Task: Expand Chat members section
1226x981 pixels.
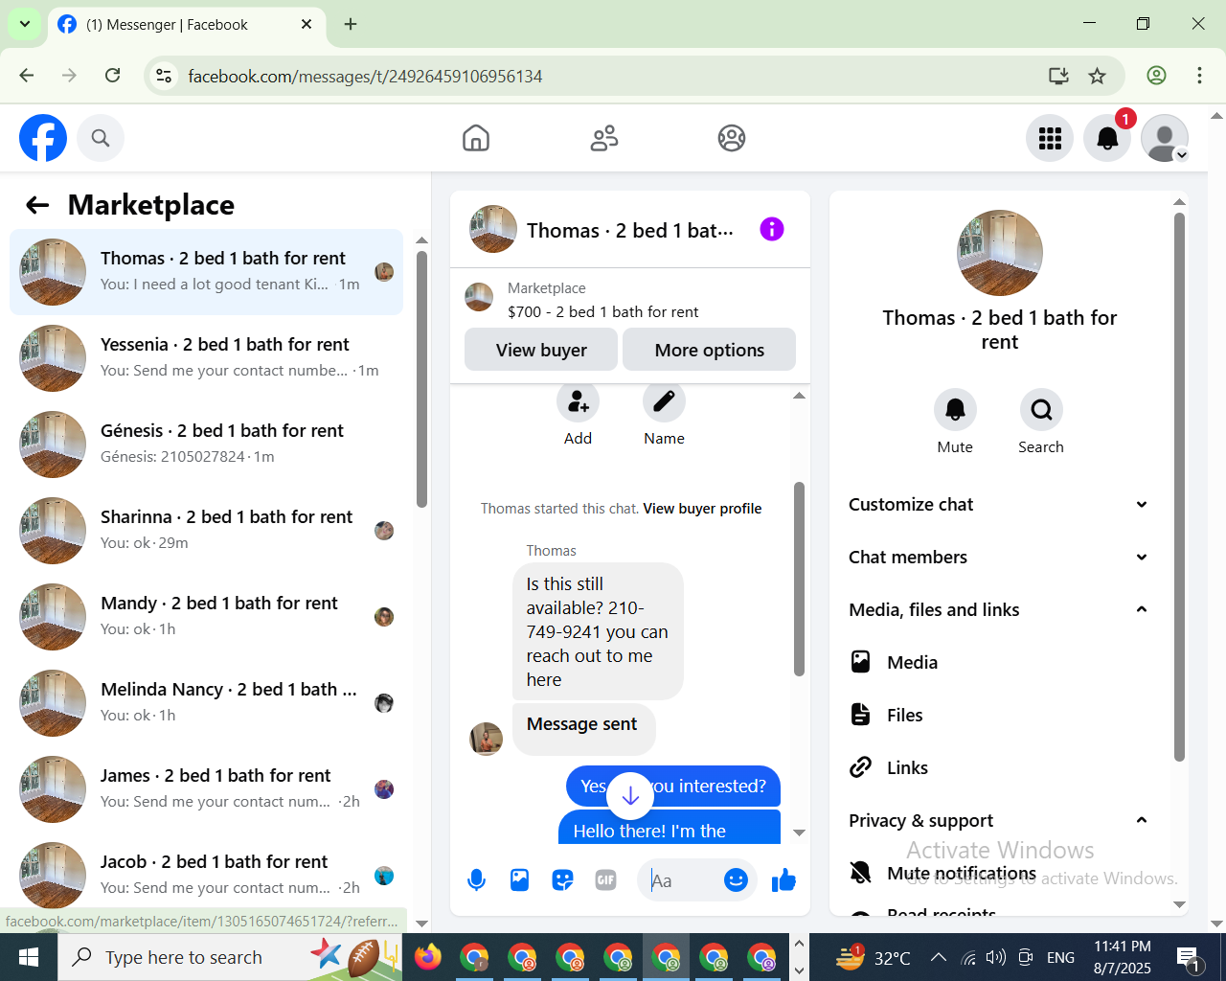Action: (x=998, y=558)
